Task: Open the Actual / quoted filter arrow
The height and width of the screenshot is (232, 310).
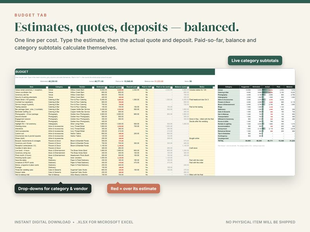Action: point(122,87)
